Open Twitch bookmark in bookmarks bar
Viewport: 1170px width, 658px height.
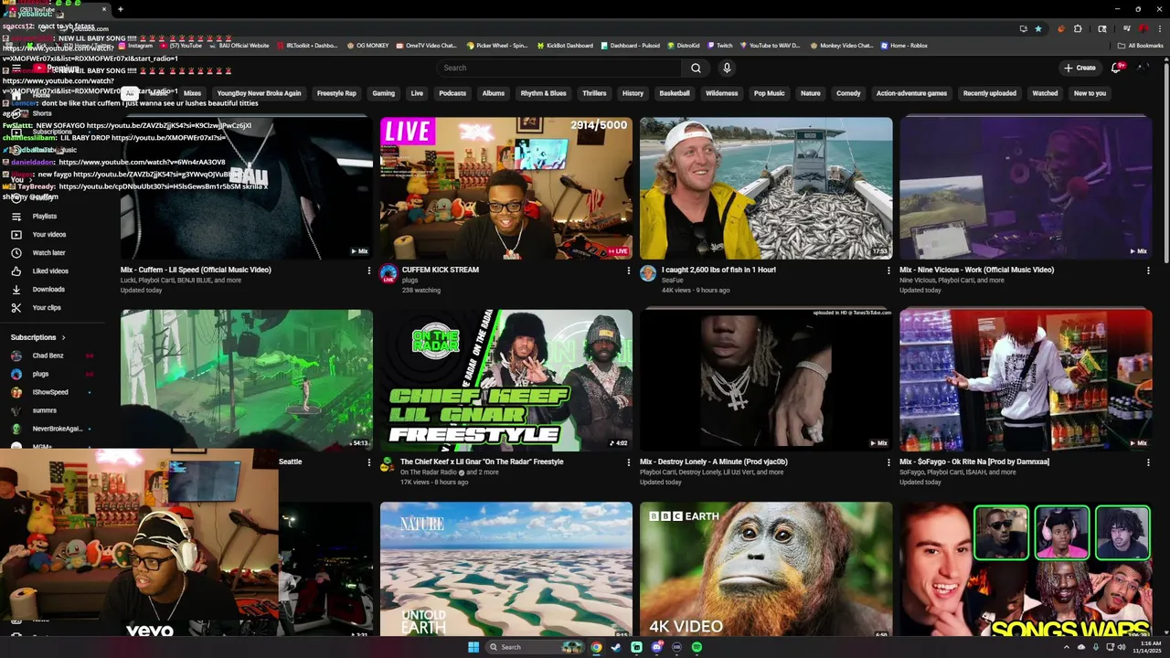(x=719, y=45)
